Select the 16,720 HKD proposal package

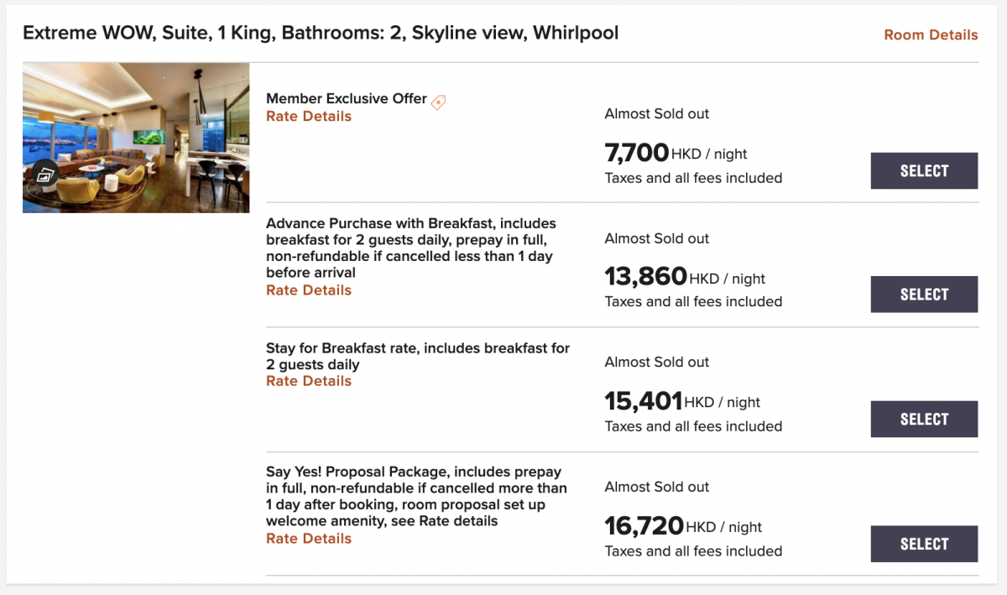click(924, 544)
